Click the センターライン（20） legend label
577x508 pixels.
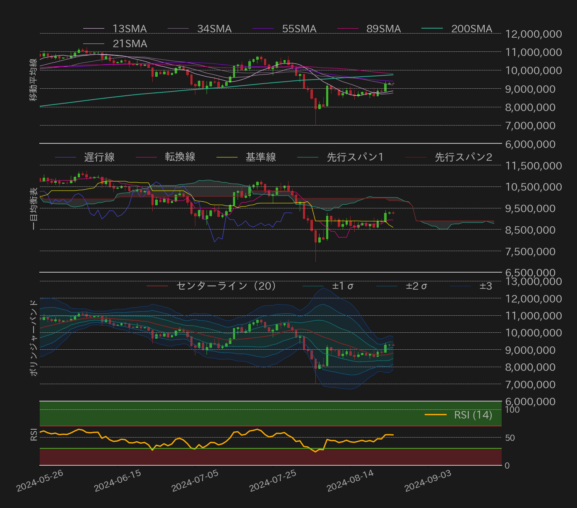pyautogui.click(x=226, y=286)
